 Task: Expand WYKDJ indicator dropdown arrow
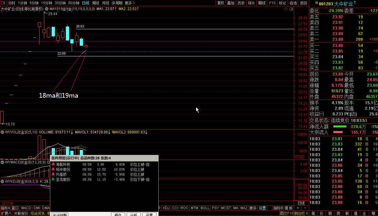coord(3,181)
